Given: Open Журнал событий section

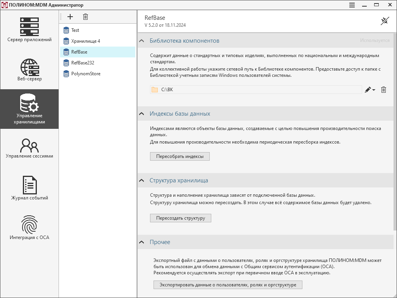Looking at the screenshot, I should (29, 188).
